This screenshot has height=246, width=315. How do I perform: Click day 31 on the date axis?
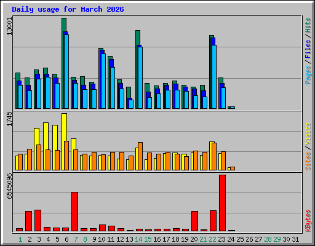tap(295, 239)
